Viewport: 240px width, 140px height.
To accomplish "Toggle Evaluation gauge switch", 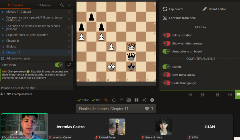I will (166, 83).
